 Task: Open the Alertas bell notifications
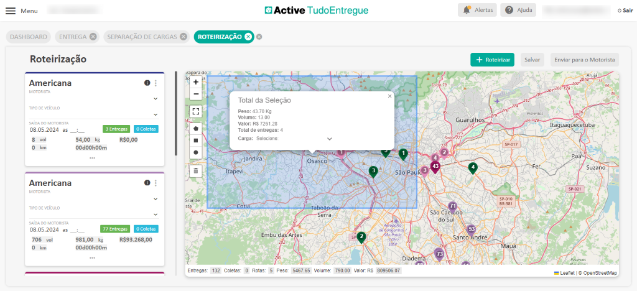[477, 10]
